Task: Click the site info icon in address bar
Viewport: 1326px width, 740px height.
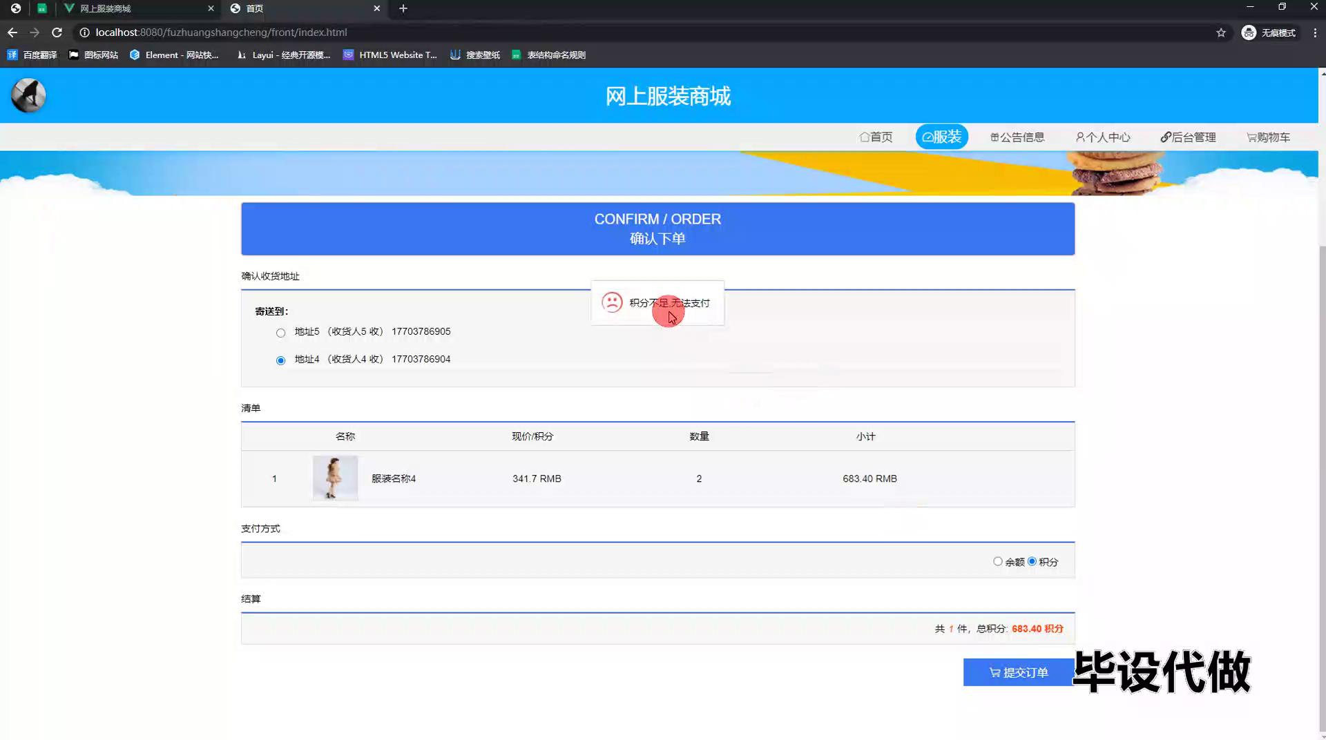Action: point(84,32)
